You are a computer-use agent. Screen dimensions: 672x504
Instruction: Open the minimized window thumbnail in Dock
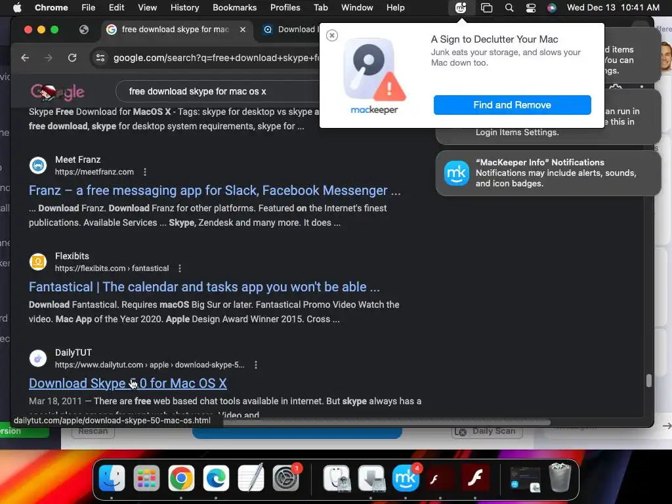coord(526,478)
